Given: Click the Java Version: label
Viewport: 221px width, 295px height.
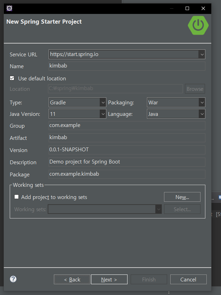Looking at the screenshot, I should pyautogui.click(x=25, y=114).
